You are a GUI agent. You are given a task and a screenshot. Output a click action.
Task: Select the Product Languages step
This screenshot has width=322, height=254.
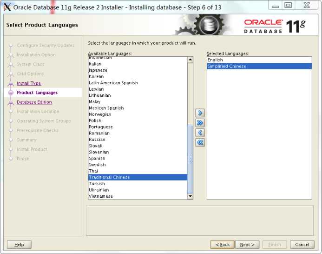[x=37, y=93]
